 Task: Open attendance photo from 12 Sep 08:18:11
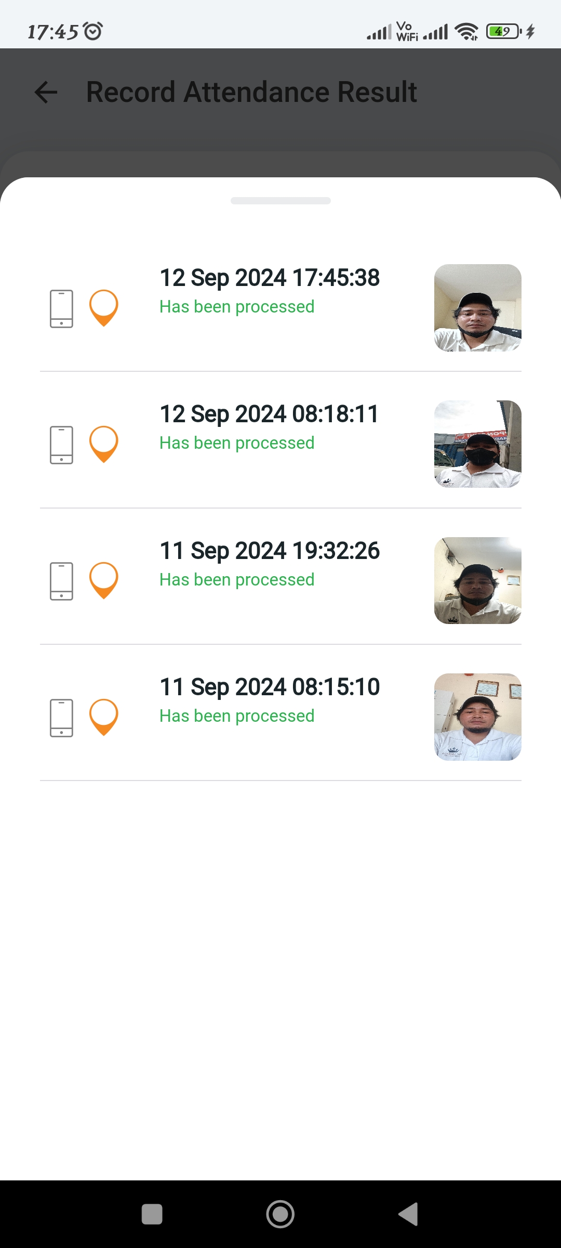pos(477,444)
